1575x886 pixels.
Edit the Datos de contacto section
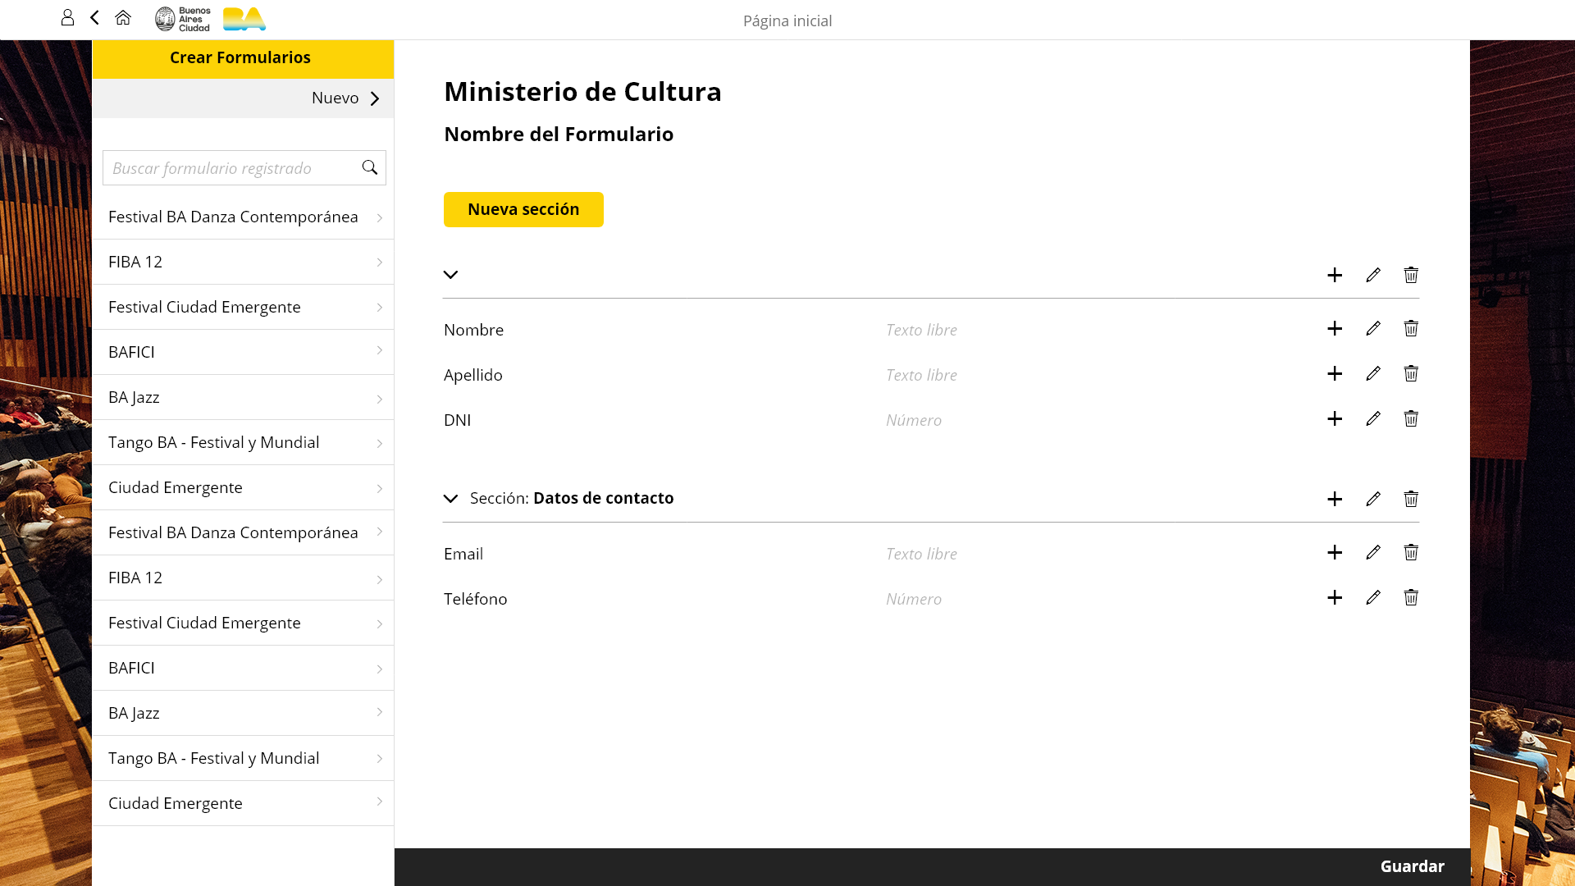click(1373, 499)
